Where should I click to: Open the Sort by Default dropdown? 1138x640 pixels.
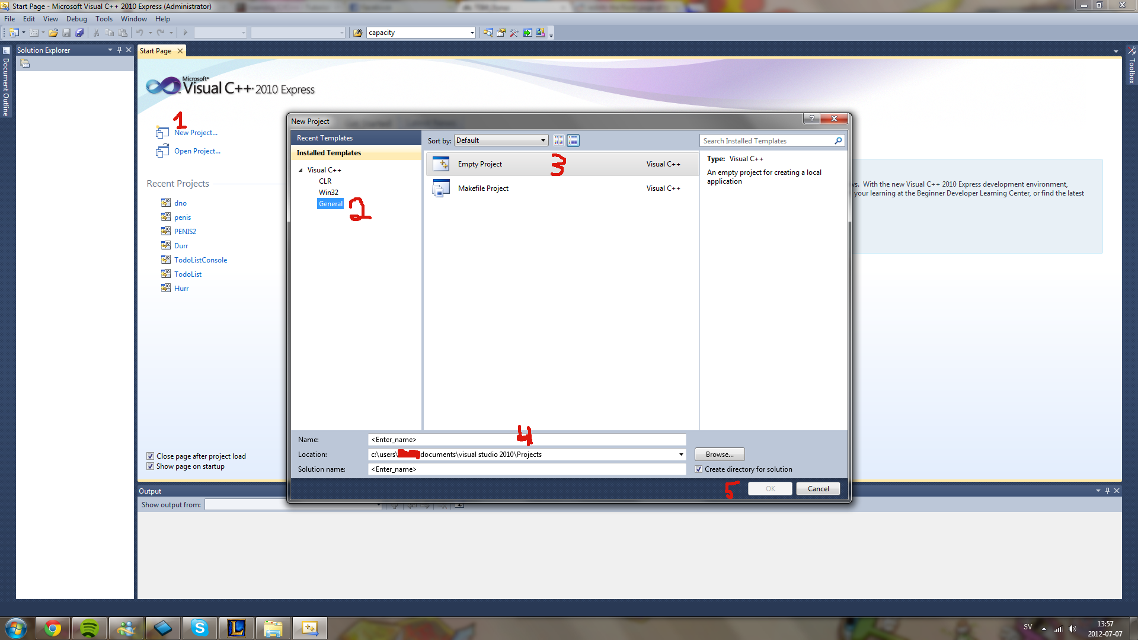click(501, 140)
